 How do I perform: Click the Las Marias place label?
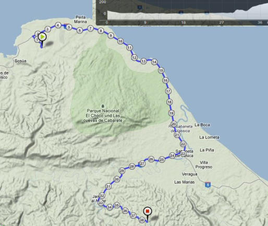click(x=185, y=182)
